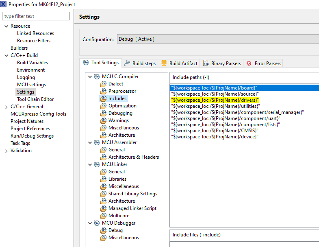Select the highlighted drivers include path

coord(215,100)
